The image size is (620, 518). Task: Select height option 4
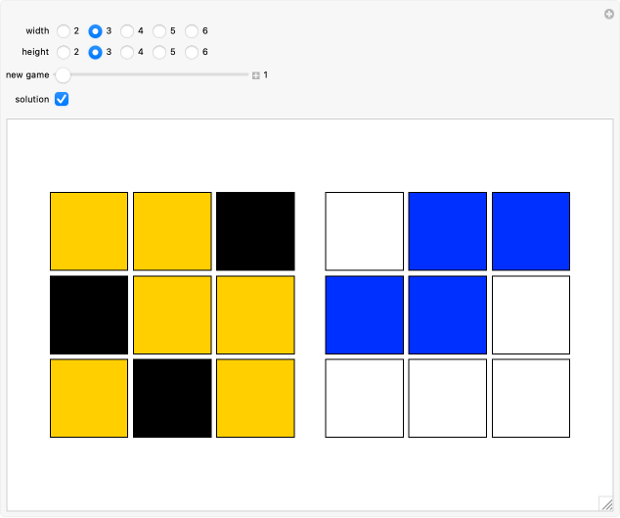[x=127, y=52]
